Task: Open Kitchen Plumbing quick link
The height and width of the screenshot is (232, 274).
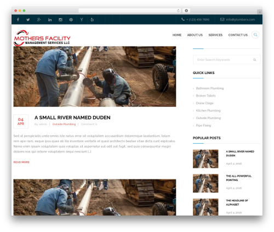Action: [x=208, y=111]
